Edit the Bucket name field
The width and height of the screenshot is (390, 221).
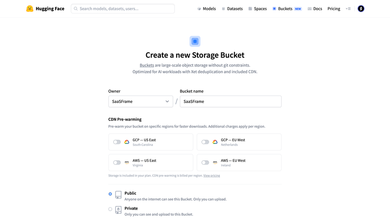coord(230,101)
